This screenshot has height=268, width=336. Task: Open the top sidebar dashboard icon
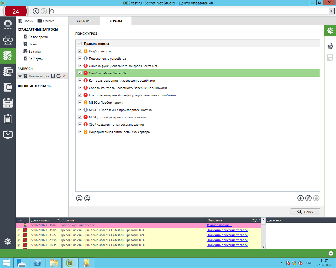pos(8,24)
